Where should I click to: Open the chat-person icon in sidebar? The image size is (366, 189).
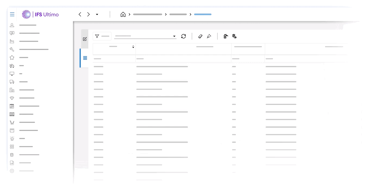point(12,33)
